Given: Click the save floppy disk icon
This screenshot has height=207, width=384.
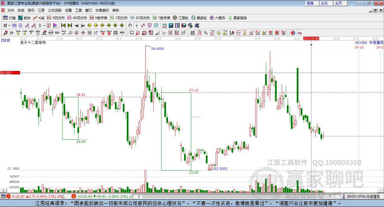Looking at the screenshot, I should [x=184, y=26].
